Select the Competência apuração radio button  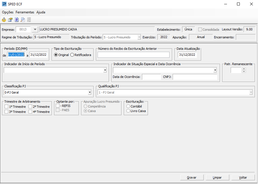(x=85, y=106)
